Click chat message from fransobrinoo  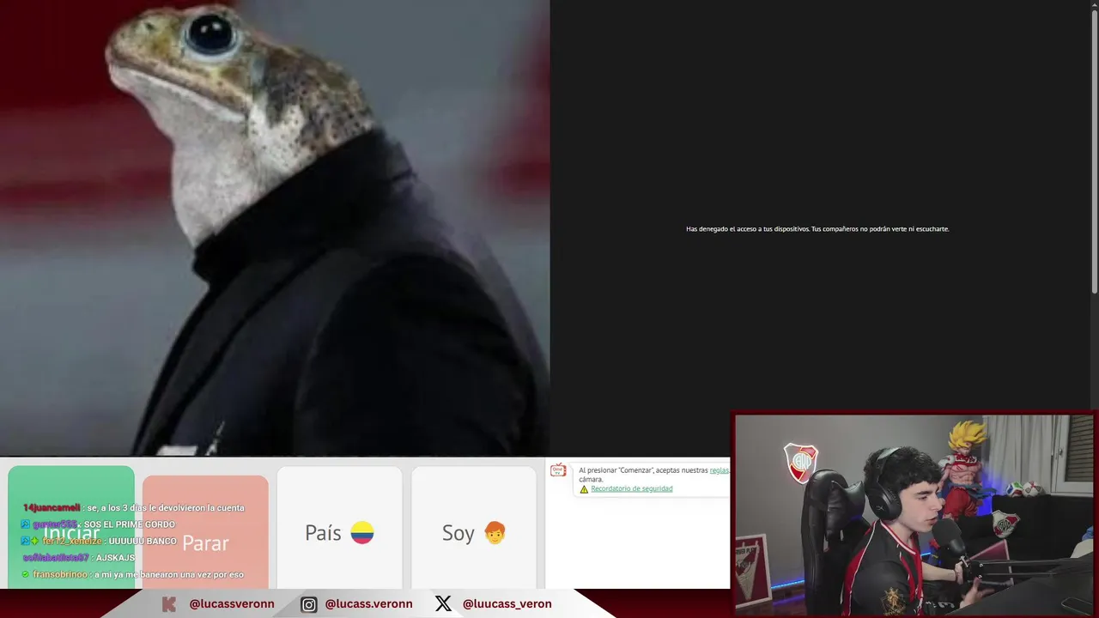(133, 574)
